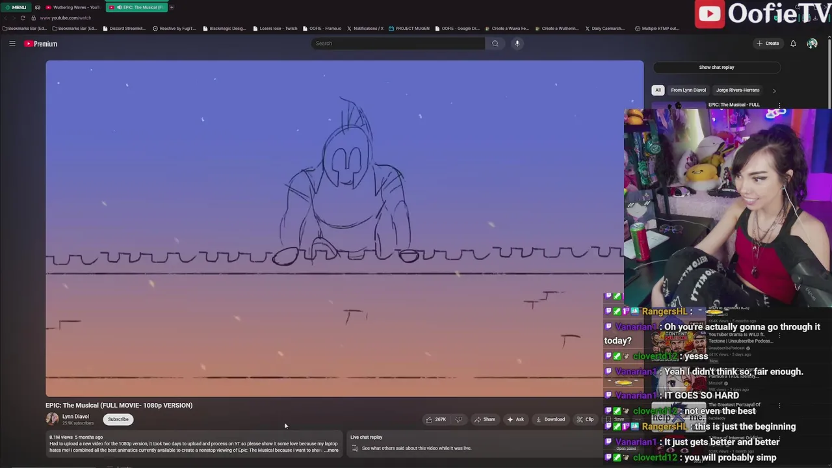Click the www.youtube.com/watch address bar
832x468 pixels.
[65, 18]
